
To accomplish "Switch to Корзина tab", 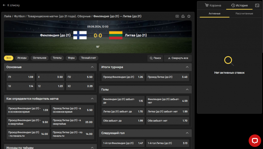I will (213, 5).
